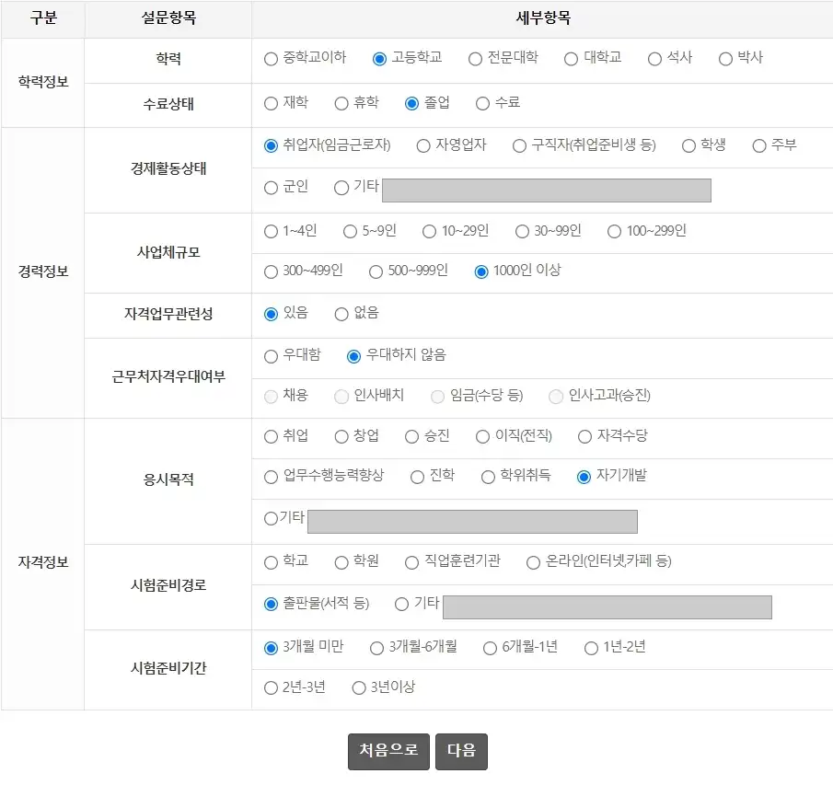Select 박사 as the education level
This screenshot has width=833, height=785.
(x=724, y=57)
